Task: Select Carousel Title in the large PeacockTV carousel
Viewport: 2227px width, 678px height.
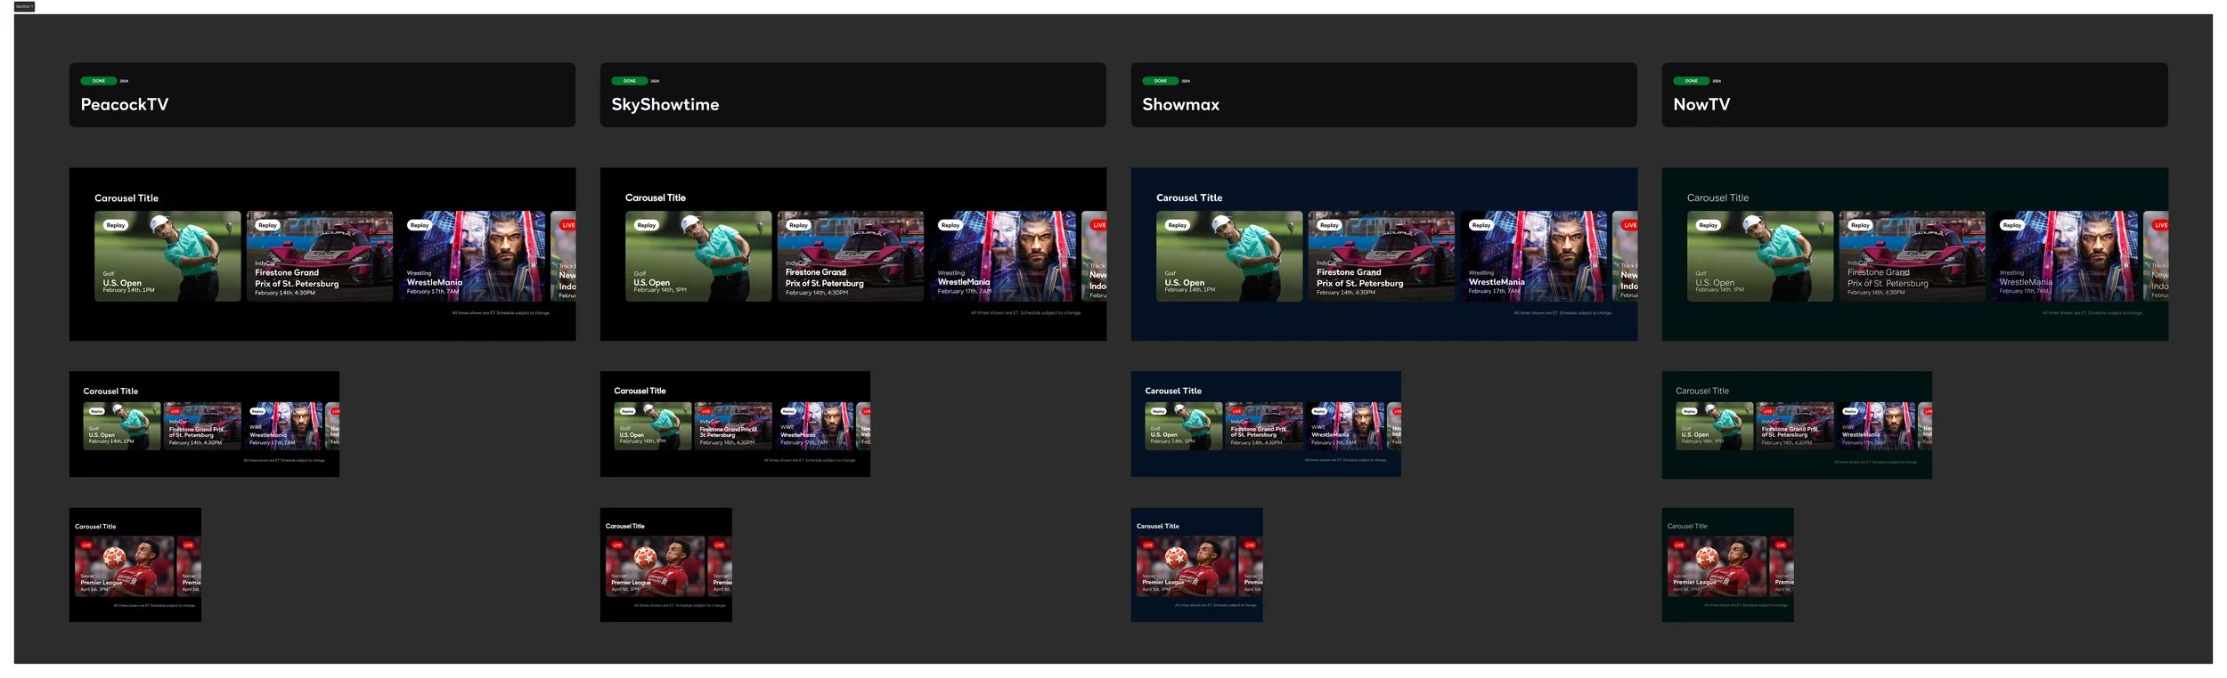Action: (x=126, y=198)
